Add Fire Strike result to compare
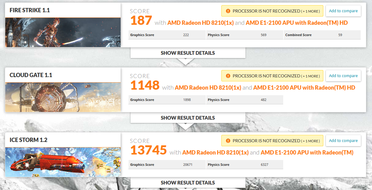This screenshot has width=372, height=190. coord(343,11)
